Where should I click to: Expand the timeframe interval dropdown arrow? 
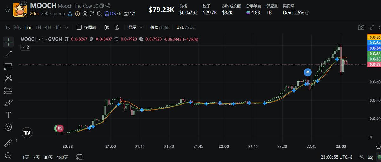point(67,27)
